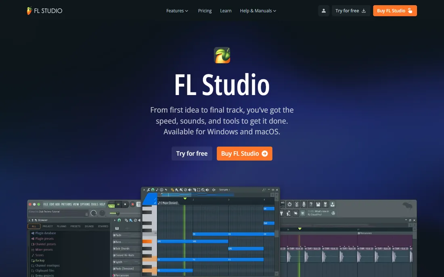Screen dimensions: 444x277
Task: Open the channel rack menu arrow
Action: [115, 220]
